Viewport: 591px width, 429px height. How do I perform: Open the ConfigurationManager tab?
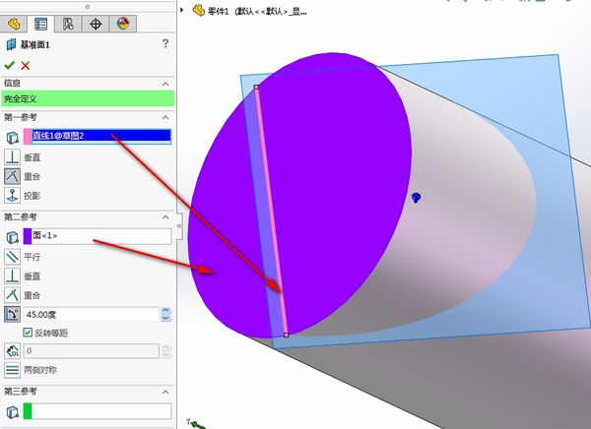coord(68,24)
